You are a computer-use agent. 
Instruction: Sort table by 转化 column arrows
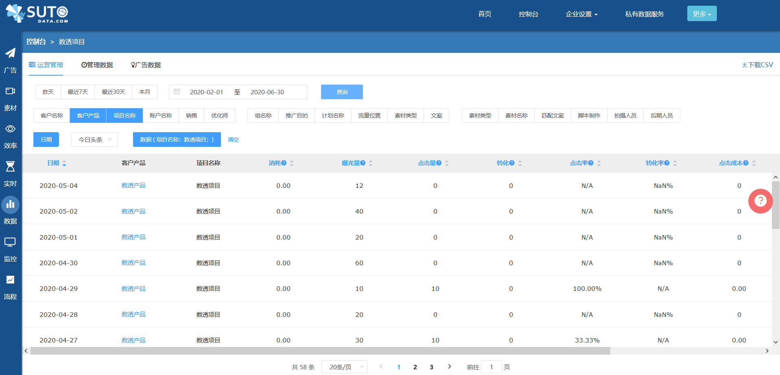coord(520,164)
